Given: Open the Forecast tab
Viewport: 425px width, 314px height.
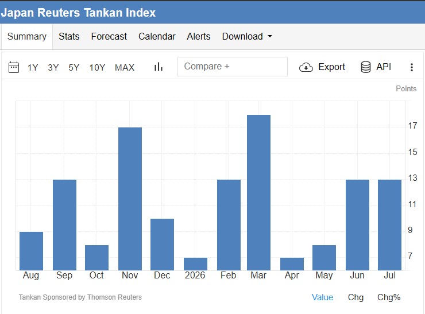Looking at the screenshot, I should pos(109,36).
